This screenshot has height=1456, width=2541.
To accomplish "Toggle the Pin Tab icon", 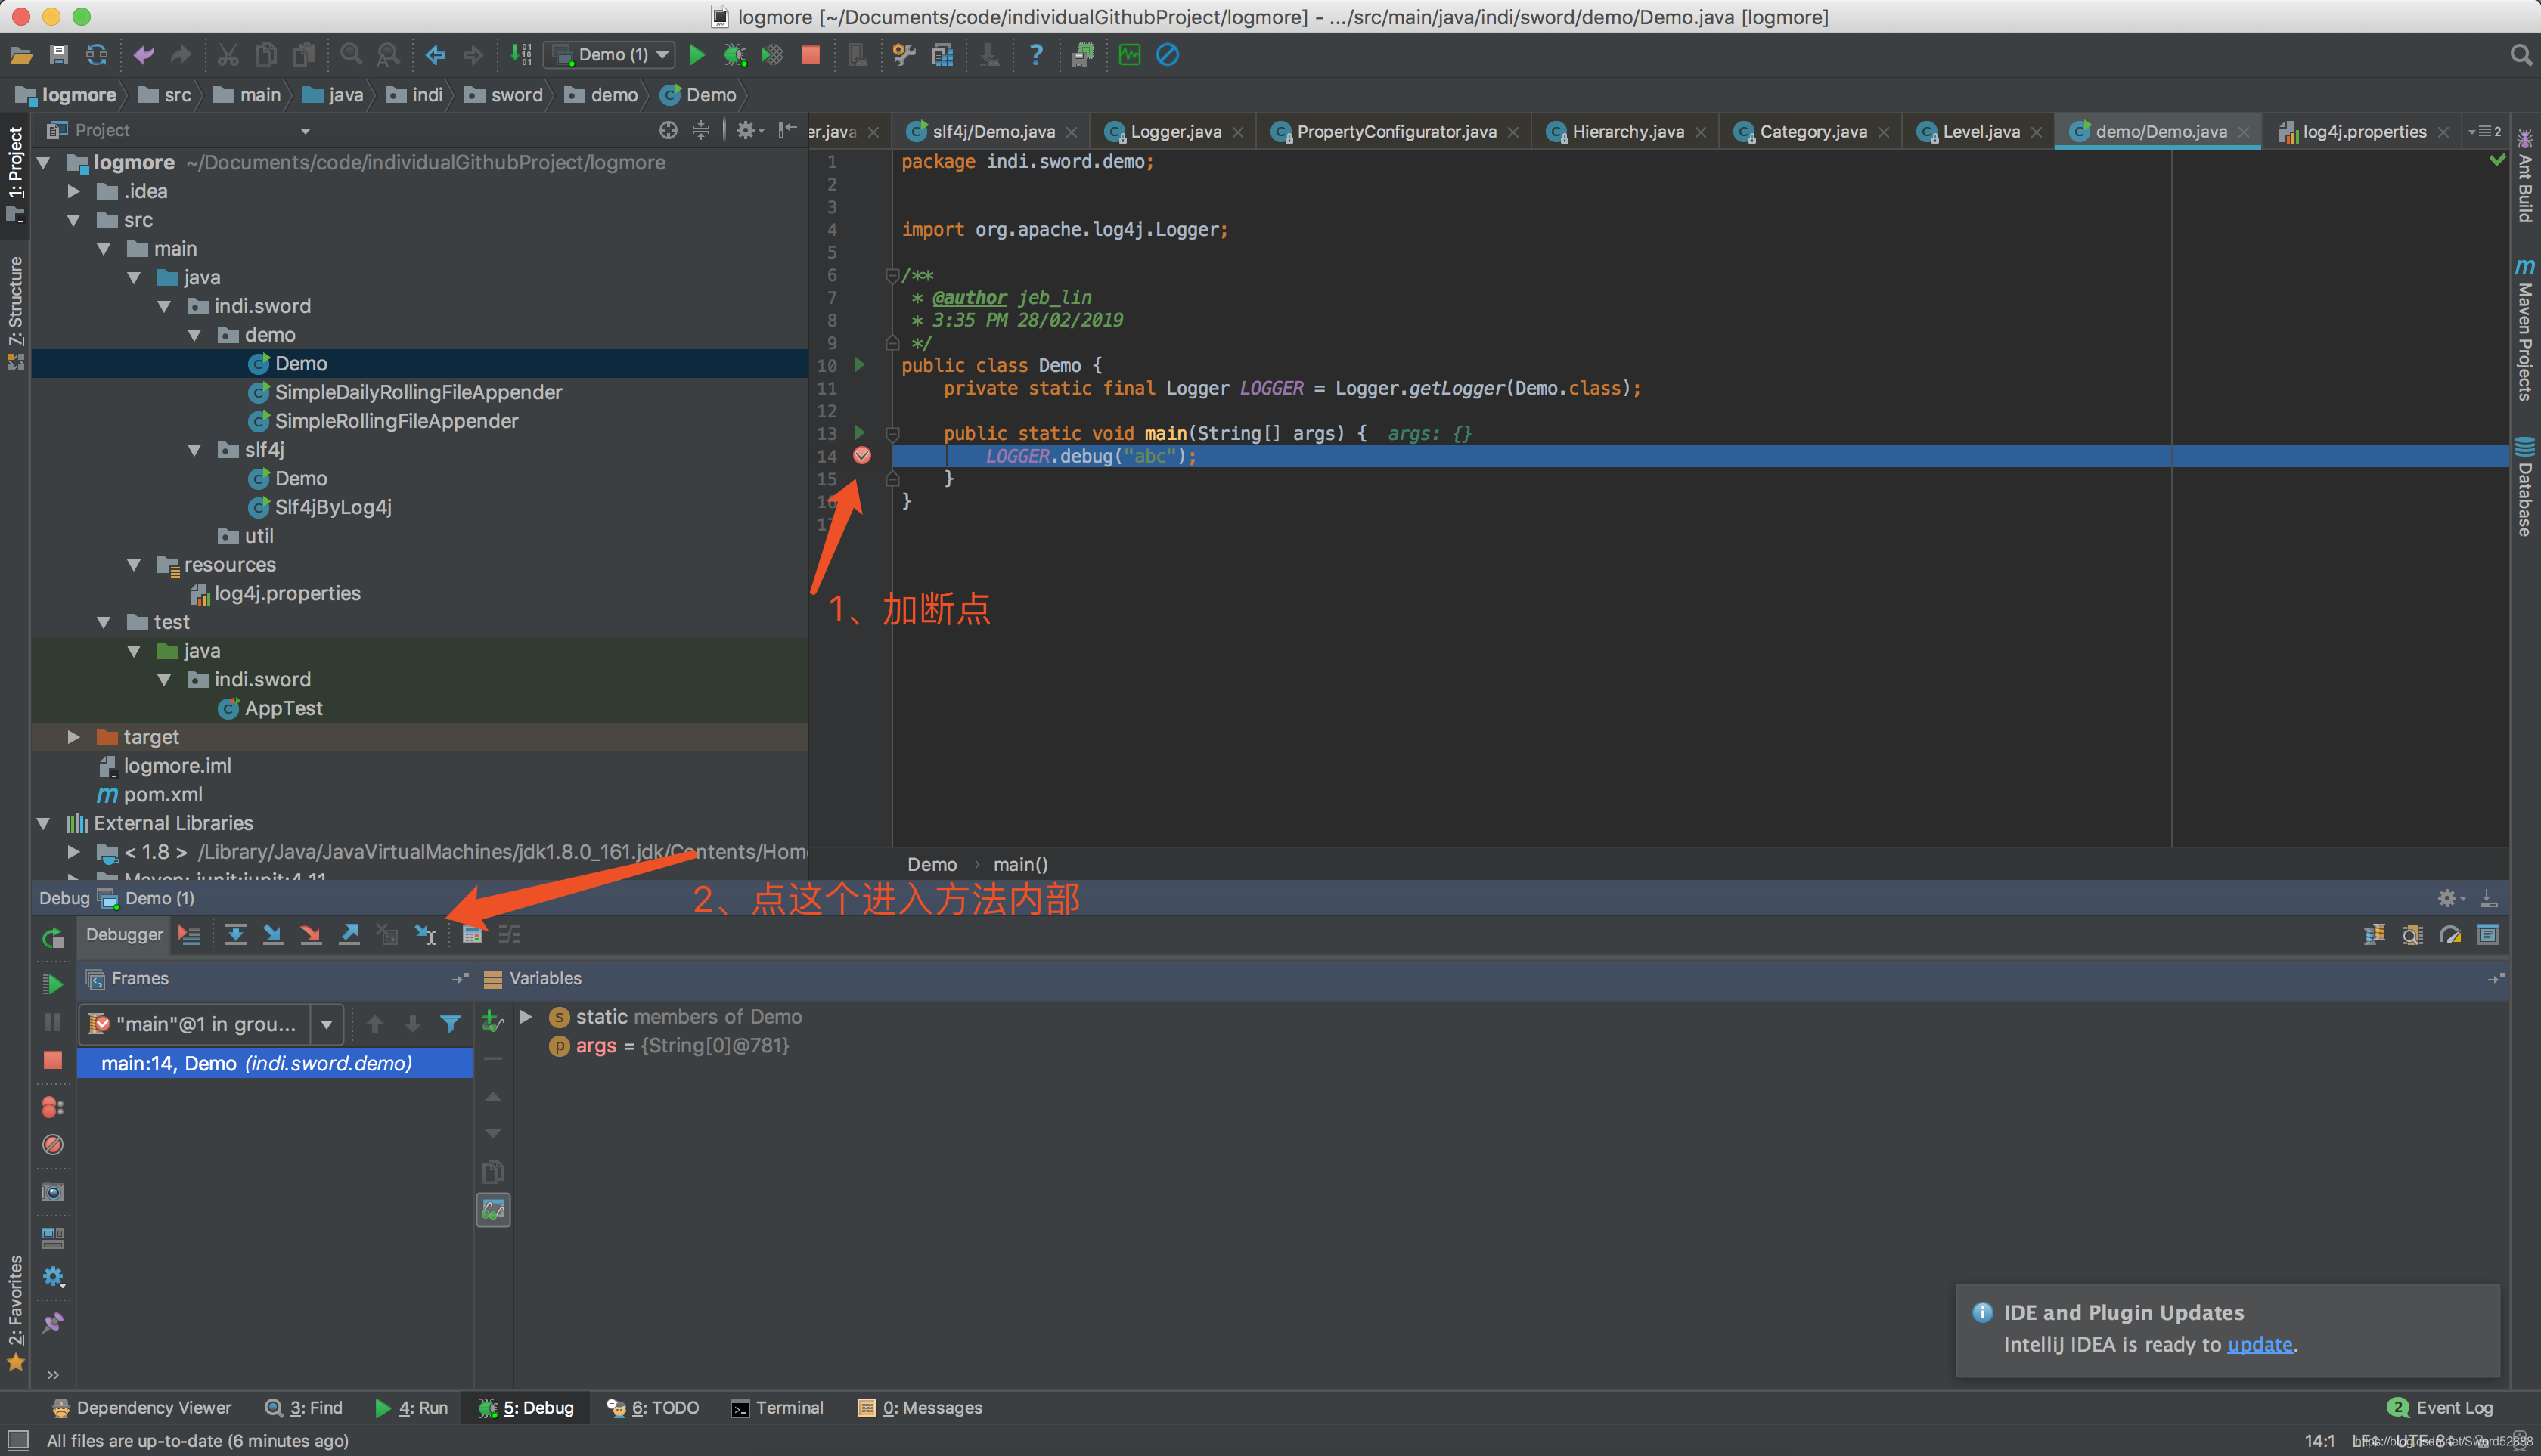I will 53,1323.
